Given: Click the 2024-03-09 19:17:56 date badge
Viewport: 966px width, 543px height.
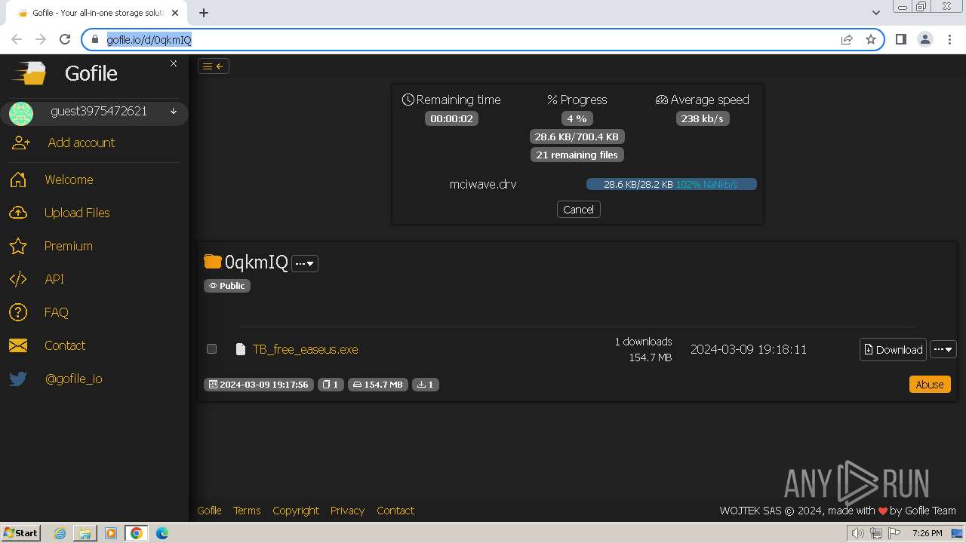Looking at the screenshot, I should (259, 385).
